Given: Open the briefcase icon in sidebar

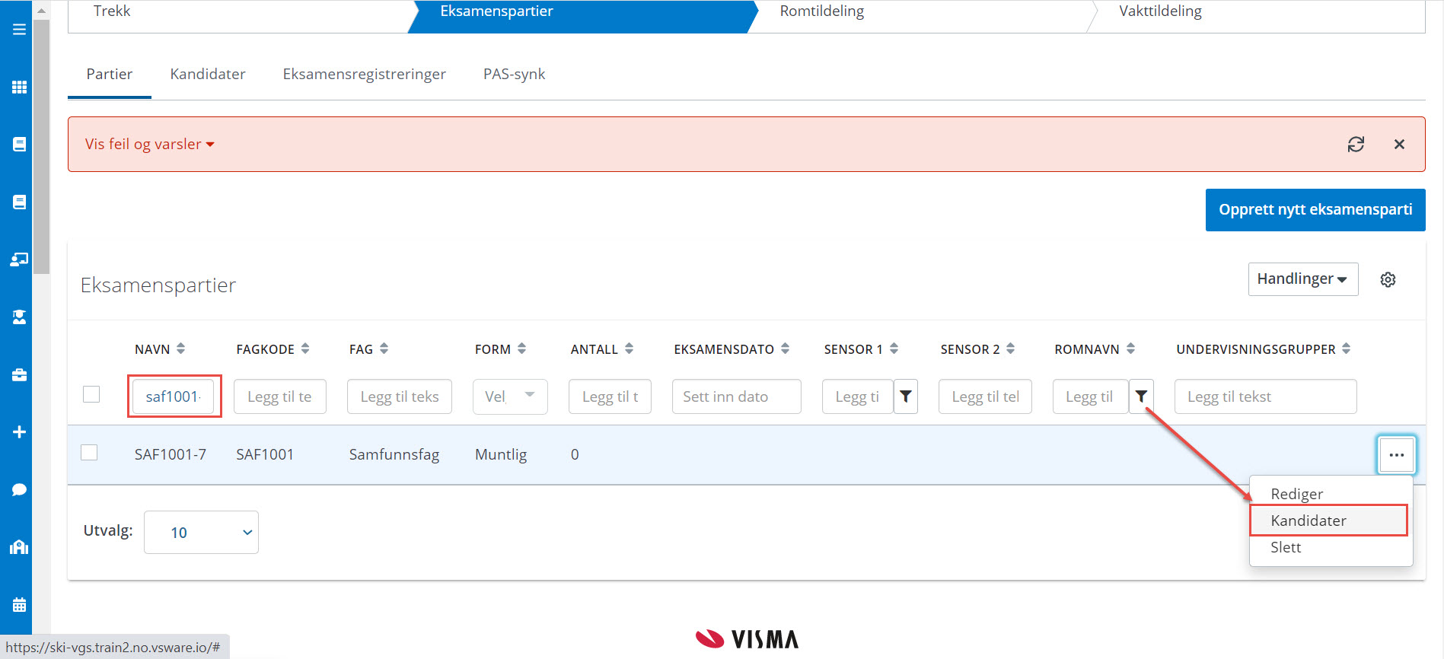Looking at the screenshot, I should click(x=19, y=374).
